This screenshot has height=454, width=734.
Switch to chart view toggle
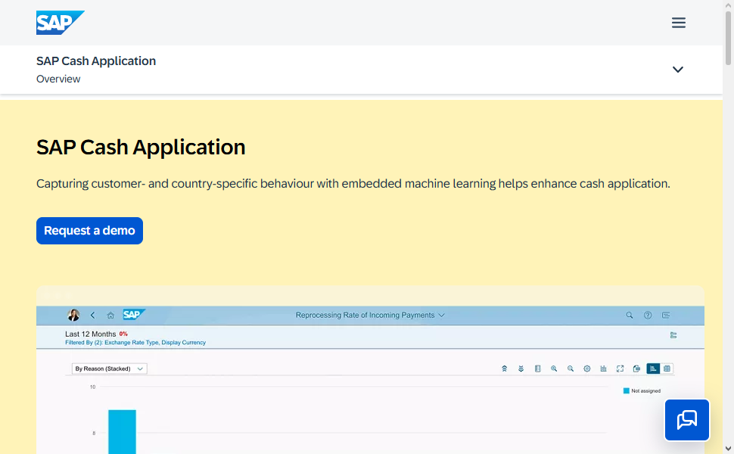(x=653, y=368)
